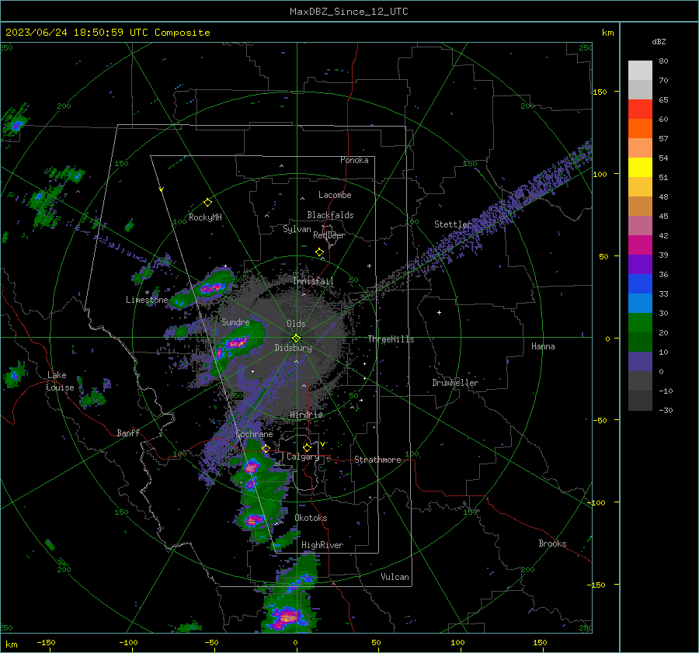The image size is (699, 653).
Task: Click the HighRiver label
Action: (x=322, y=545)
